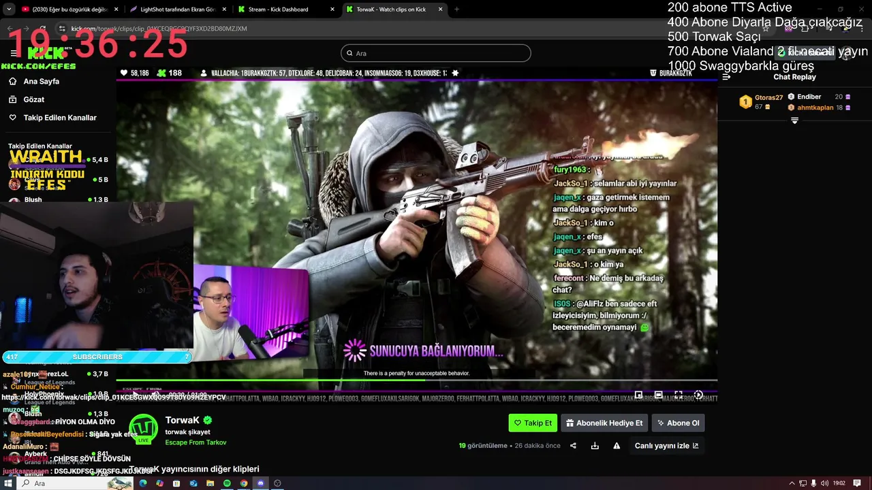Go to Ana Sayfa in sidebar
The width and height of the screenshot is (872, 490).
[42, 81]
